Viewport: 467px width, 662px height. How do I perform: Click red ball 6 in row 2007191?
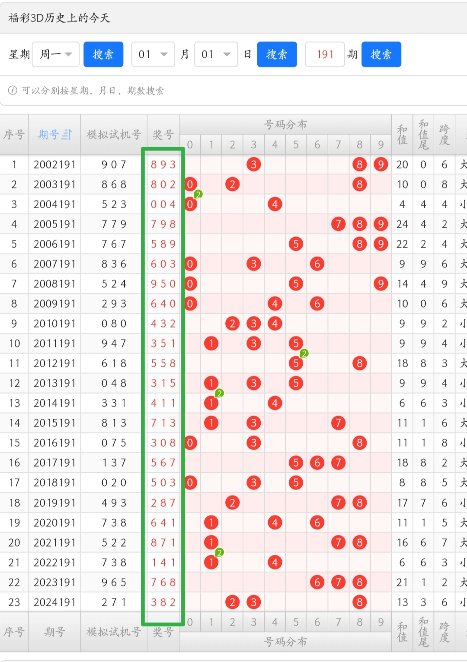(317, 264)
